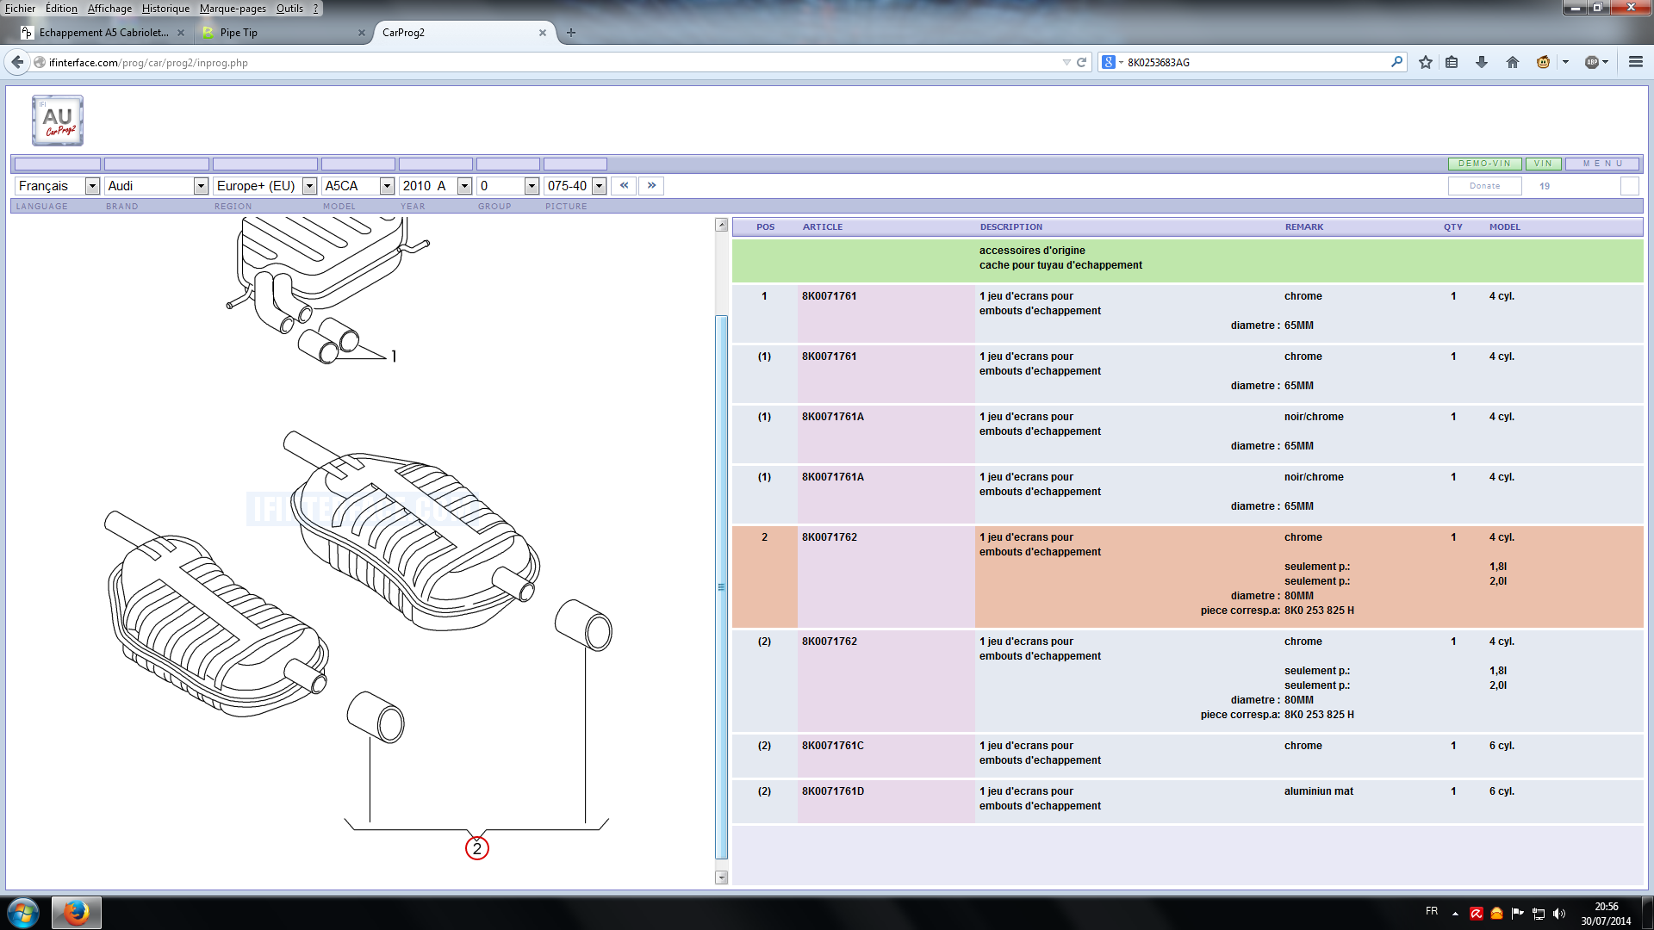Open the 075-40 picture dropdown
The width and height of the screenshot is (1654, 930).
599,186
